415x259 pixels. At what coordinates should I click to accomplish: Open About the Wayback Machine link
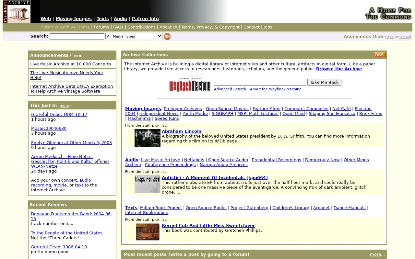(x=276, y=89)
